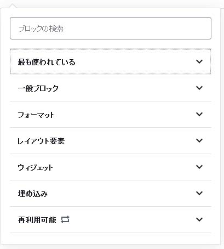
Task: Click the フォーマット category label
Action: tap(36, 115)
